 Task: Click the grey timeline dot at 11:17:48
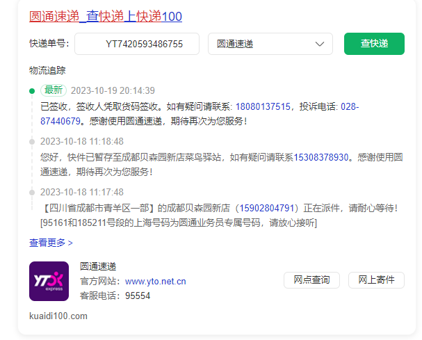32,193
